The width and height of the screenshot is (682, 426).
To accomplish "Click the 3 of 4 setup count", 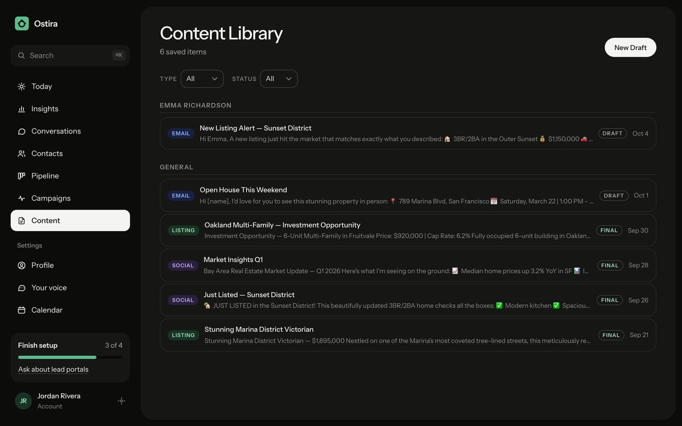I will pyautogui.click(x=114, y=346).
